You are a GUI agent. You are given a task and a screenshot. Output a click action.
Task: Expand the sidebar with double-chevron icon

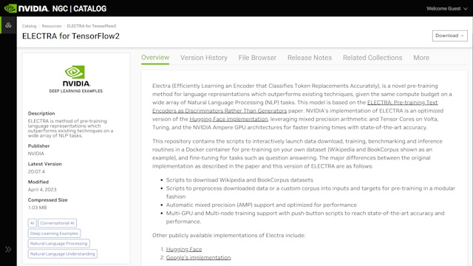point(8,250)
